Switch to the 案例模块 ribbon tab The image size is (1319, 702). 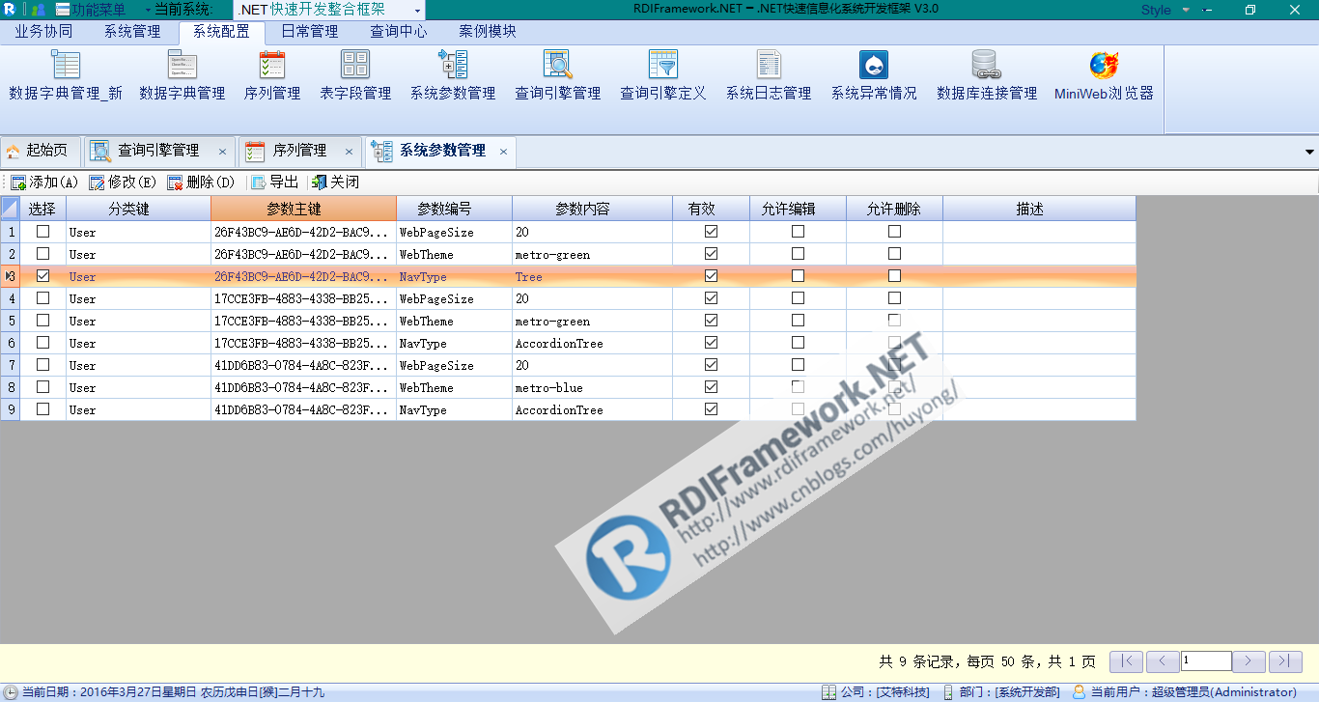click(x=488, y=31)
